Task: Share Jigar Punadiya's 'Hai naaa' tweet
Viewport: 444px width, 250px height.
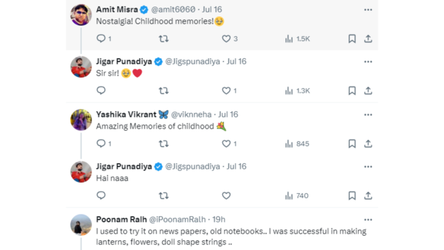Action: coord(368,196)
